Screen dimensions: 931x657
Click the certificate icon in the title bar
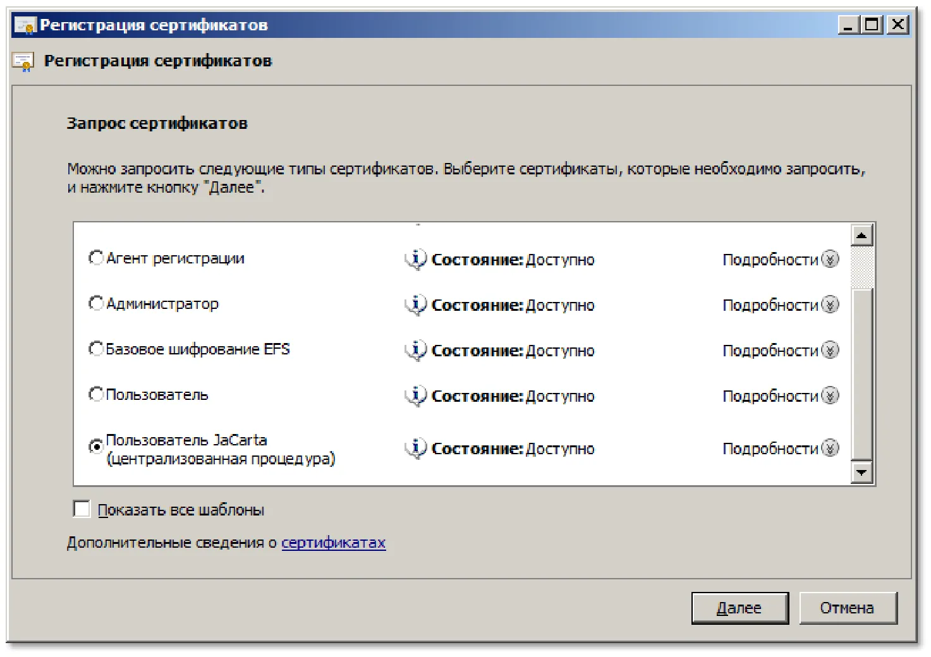pyautogui.click(x=25, y=25)
